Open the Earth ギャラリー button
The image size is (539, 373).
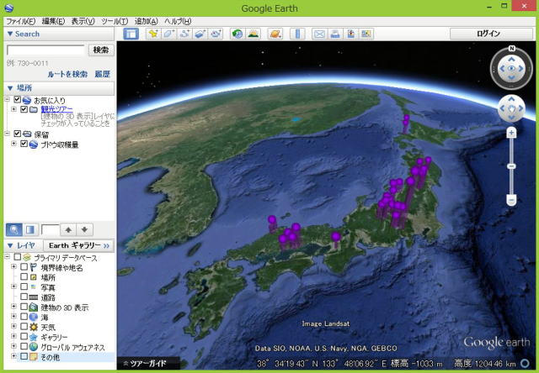(x=78, y=245)
